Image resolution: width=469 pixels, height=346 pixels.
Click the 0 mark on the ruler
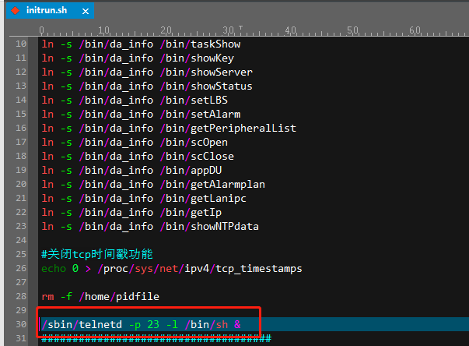(x=41, y=30)
